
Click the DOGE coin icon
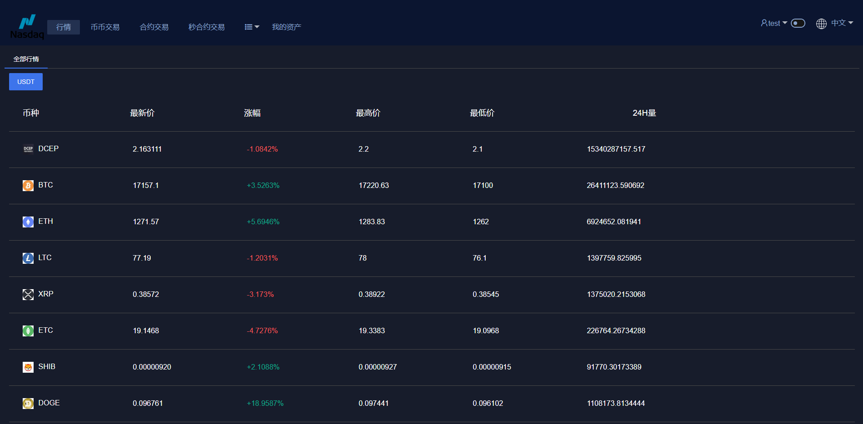point(28,404)
